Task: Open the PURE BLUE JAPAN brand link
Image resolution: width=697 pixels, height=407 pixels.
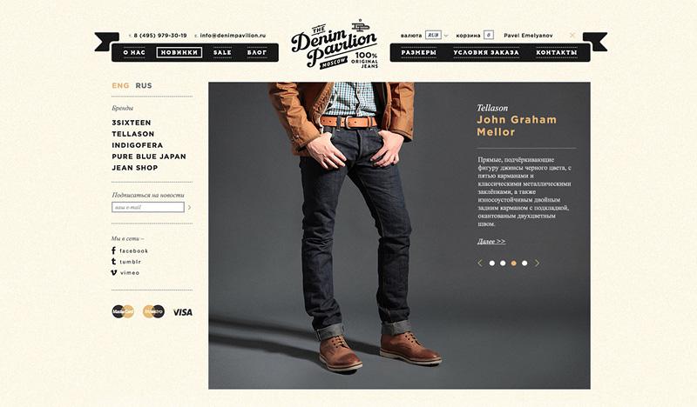Action: (149, 157)
